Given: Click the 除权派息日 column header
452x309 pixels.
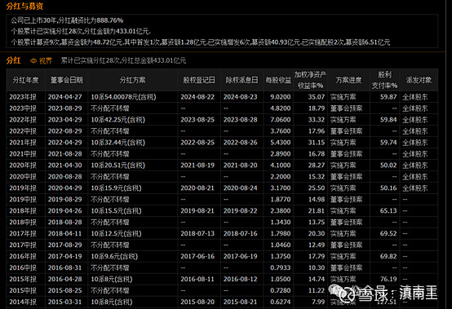Looking at the screenshot, I should click(242, 80).
